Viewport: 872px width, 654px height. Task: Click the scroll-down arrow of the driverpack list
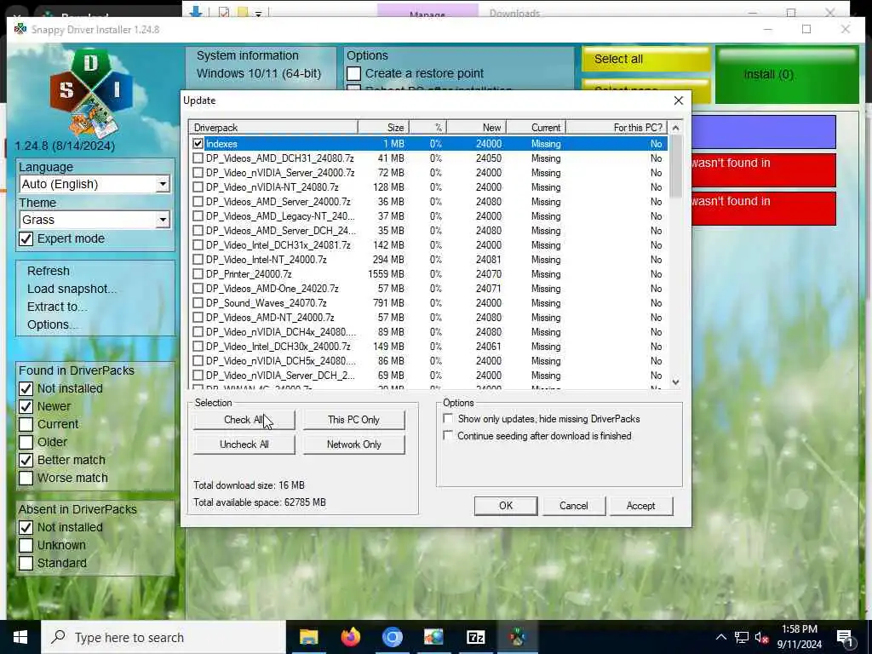(x=675, y=382)
